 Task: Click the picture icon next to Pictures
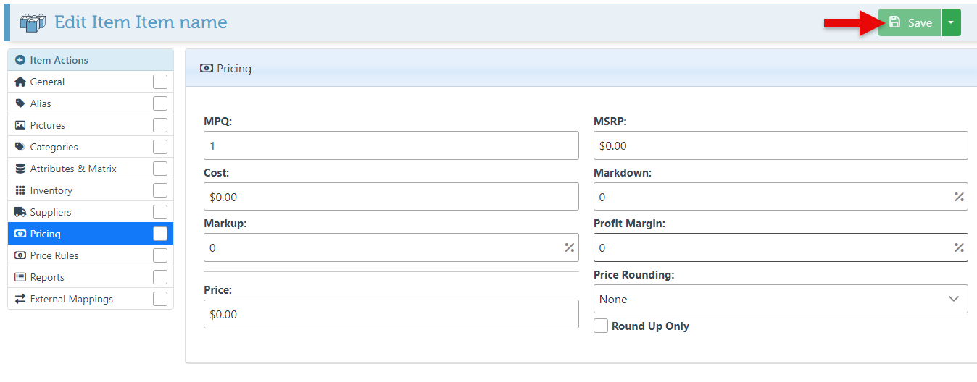[x=20, y=125]
